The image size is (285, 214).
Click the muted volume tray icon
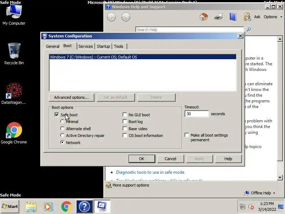(x=251, y=207)
